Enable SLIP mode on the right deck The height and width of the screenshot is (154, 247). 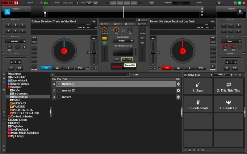tap(213, 37)
